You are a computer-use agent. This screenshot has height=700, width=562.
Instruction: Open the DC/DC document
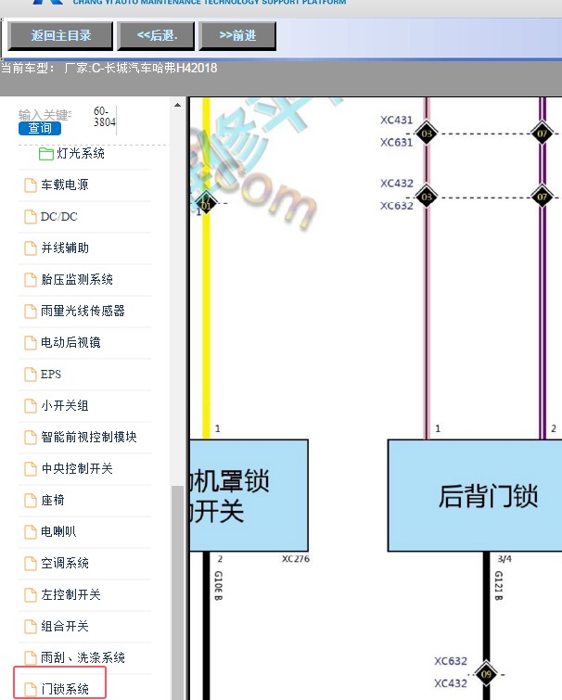coord(59,217)
